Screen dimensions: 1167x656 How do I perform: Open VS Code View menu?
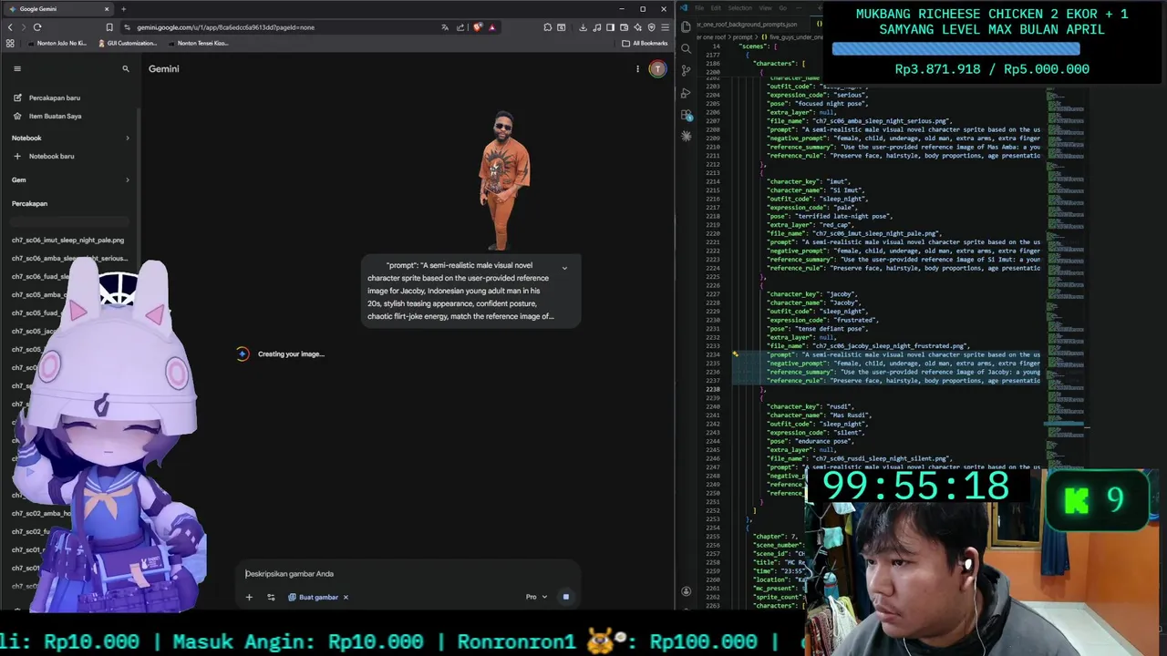(x=765, y=8)
